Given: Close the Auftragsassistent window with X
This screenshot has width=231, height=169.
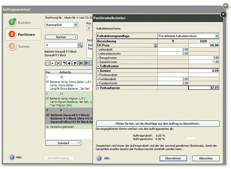Looking at the screenshot, I should pyautogui.click(x=225, y=6).
